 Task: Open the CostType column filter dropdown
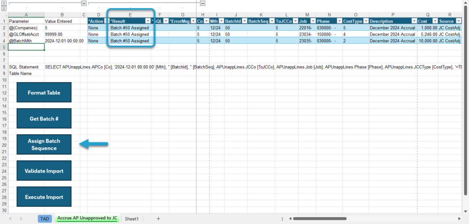click(365, 21)
